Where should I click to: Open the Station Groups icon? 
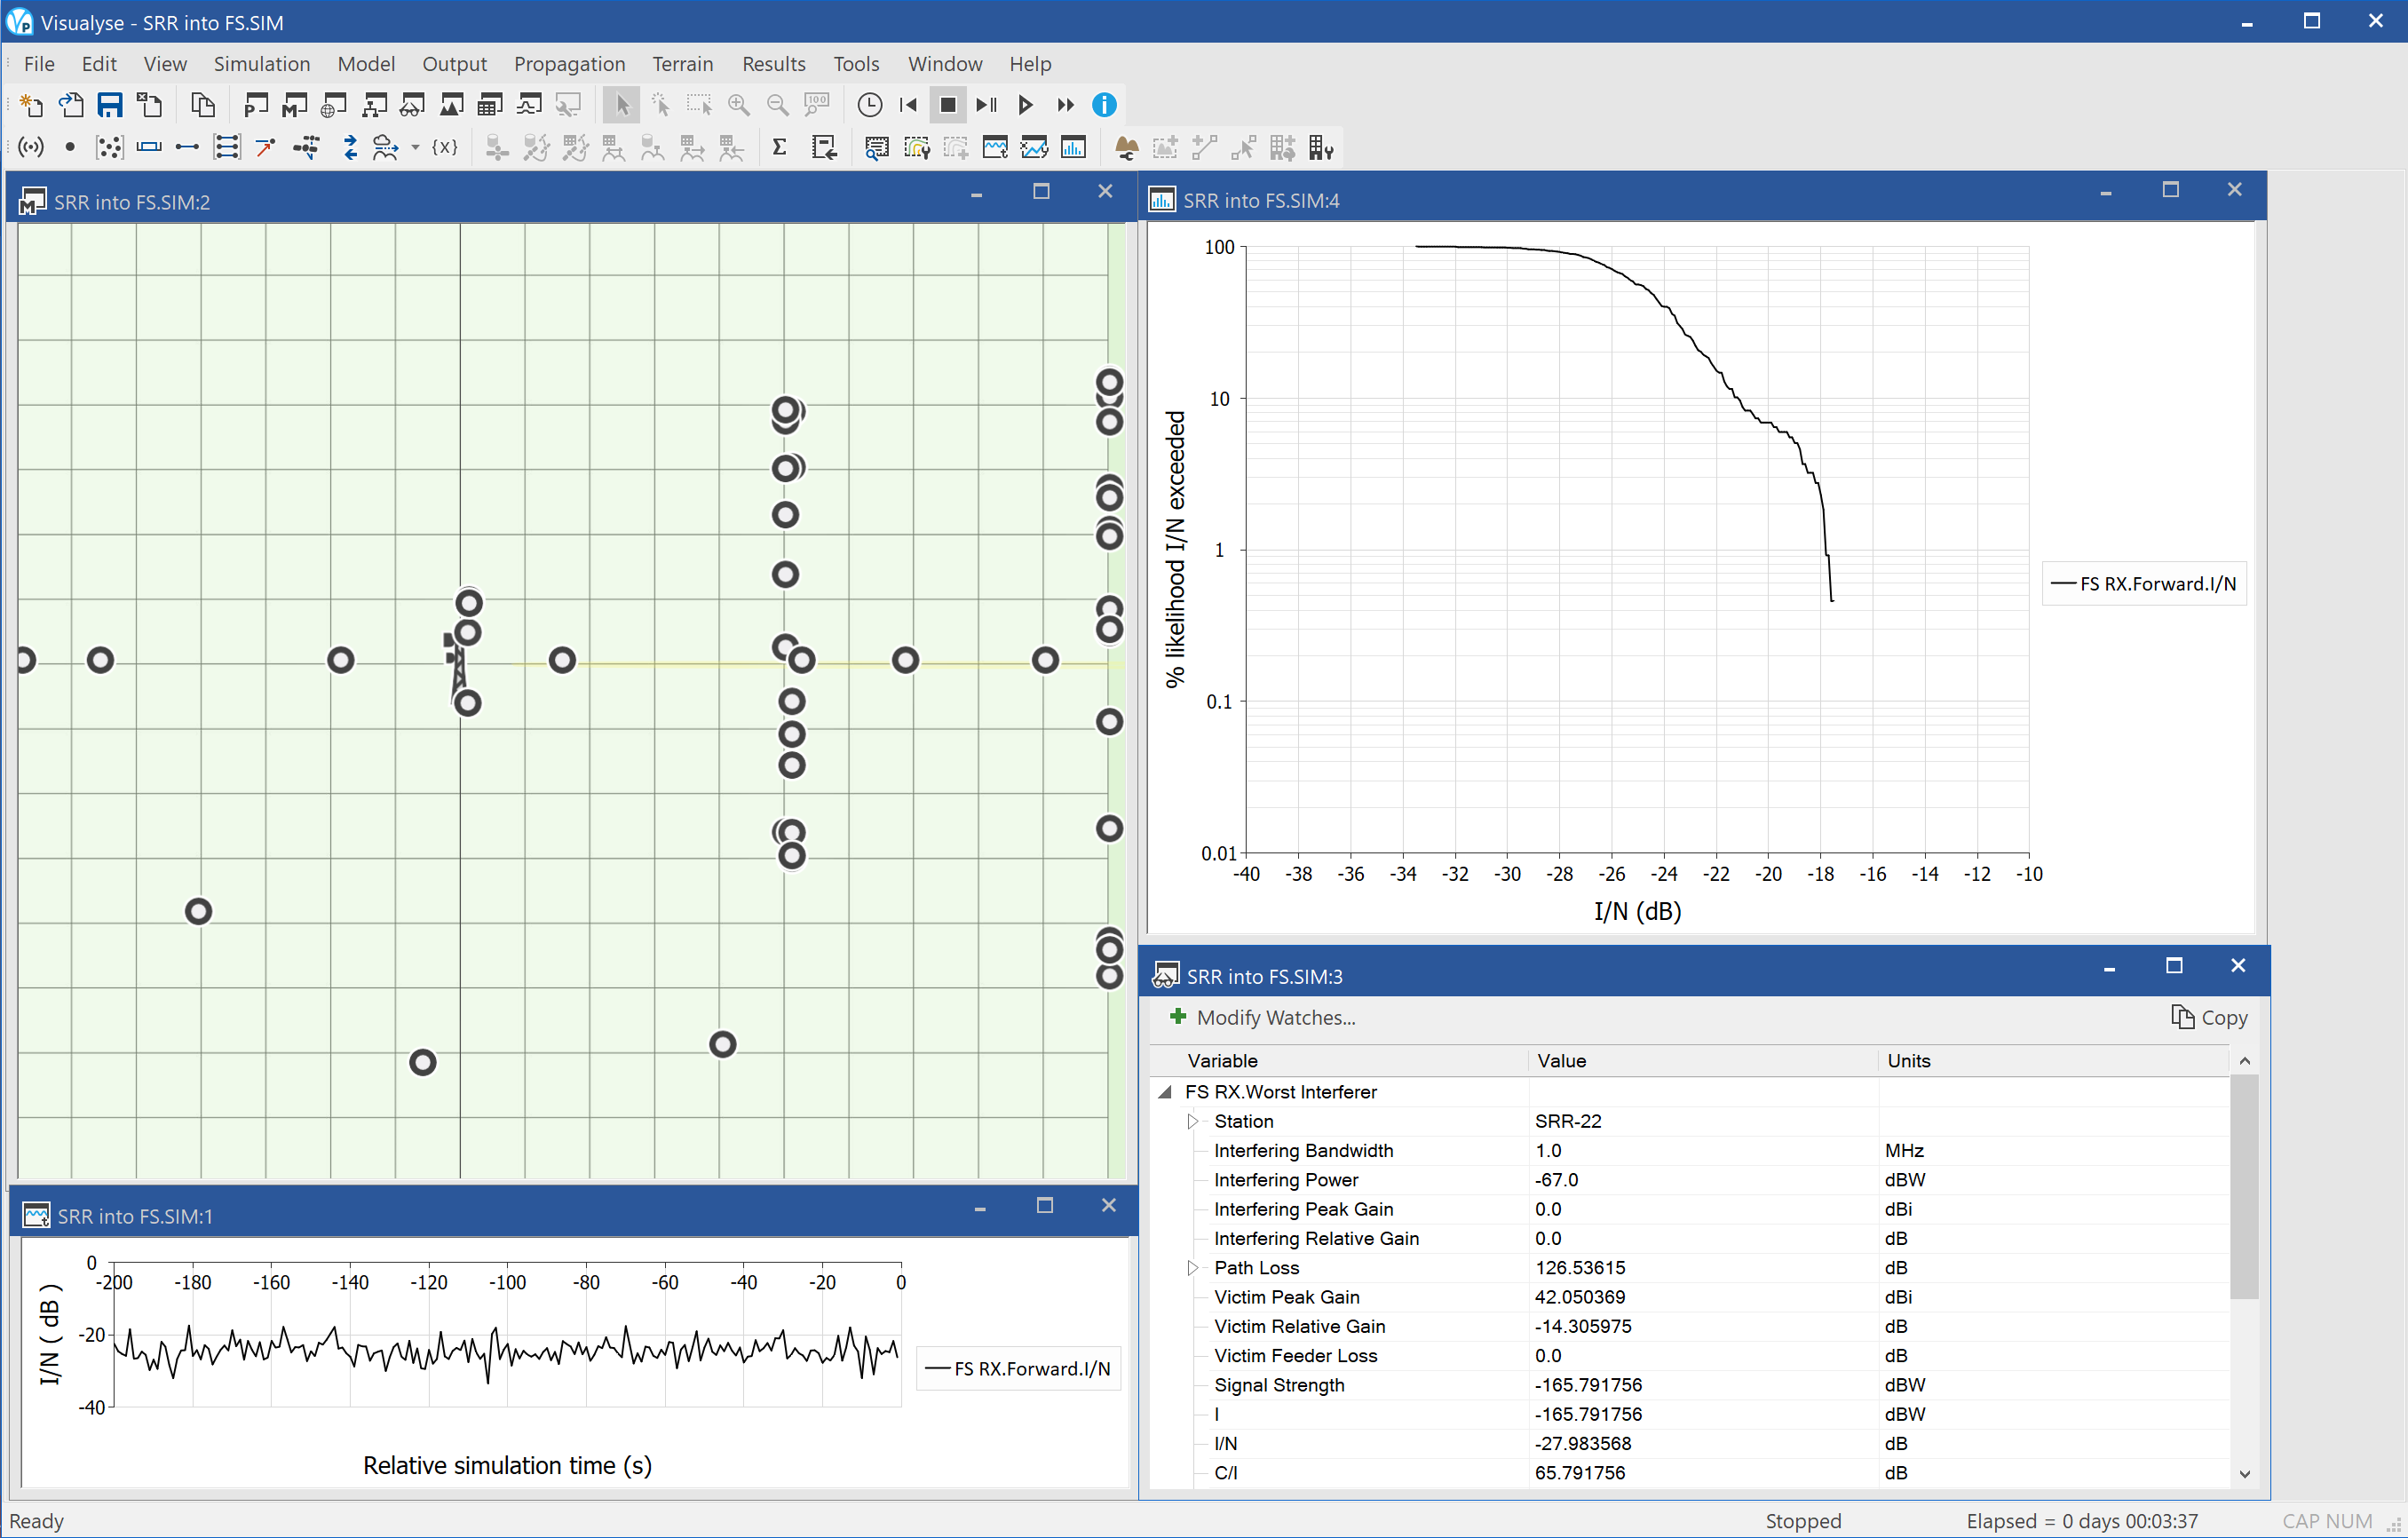(x=109, y=148)
